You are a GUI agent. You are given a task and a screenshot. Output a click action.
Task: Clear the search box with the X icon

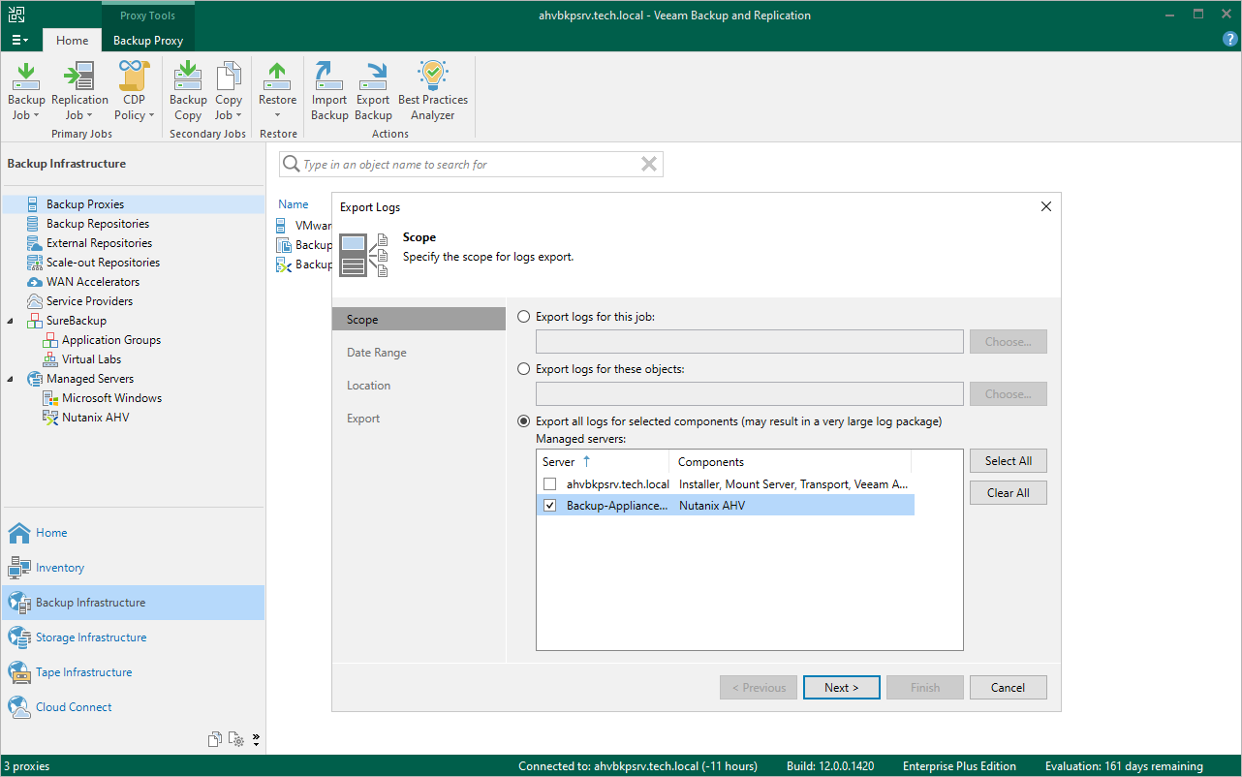(x=649, y=165)
